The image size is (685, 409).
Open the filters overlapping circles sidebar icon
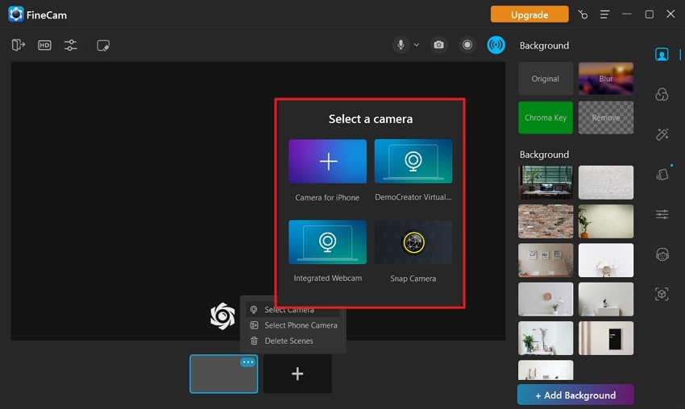tap(662, 94)
